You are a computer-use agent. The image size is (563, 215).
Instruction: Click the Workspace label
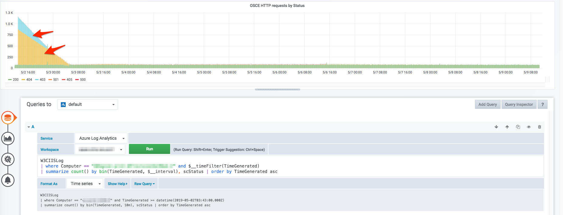(50, 149)
